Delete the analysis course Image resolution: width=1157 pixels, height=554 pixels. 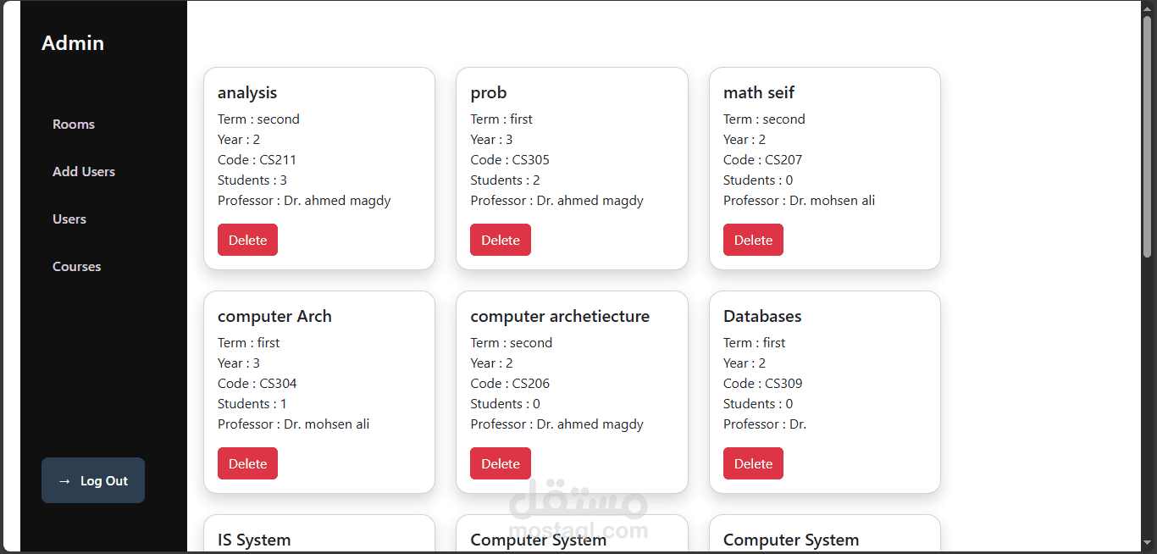click(x=247, y=240)
